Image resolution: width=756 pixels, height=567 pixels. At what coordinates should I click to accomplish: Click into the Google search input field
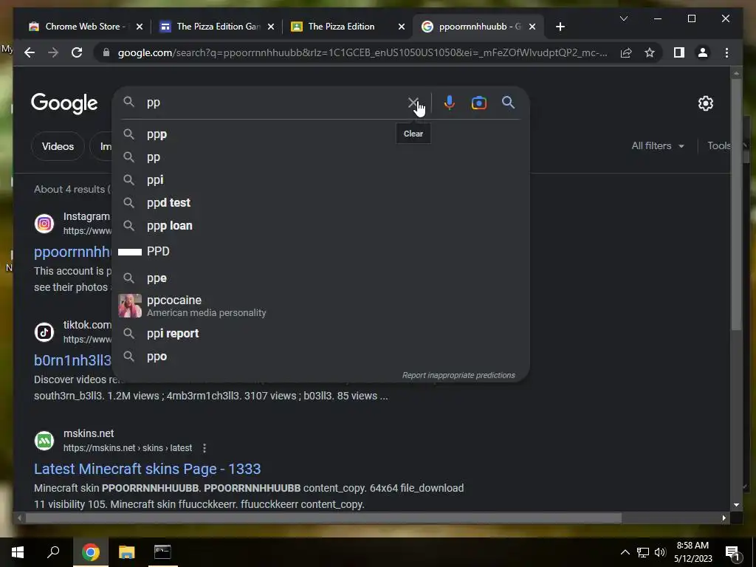click(275, 103)
